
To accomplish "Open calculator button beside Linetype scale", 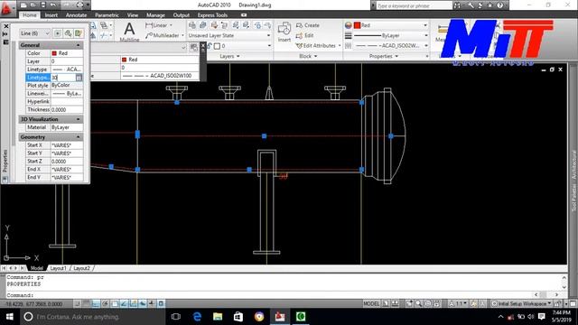I will (79, 78).
